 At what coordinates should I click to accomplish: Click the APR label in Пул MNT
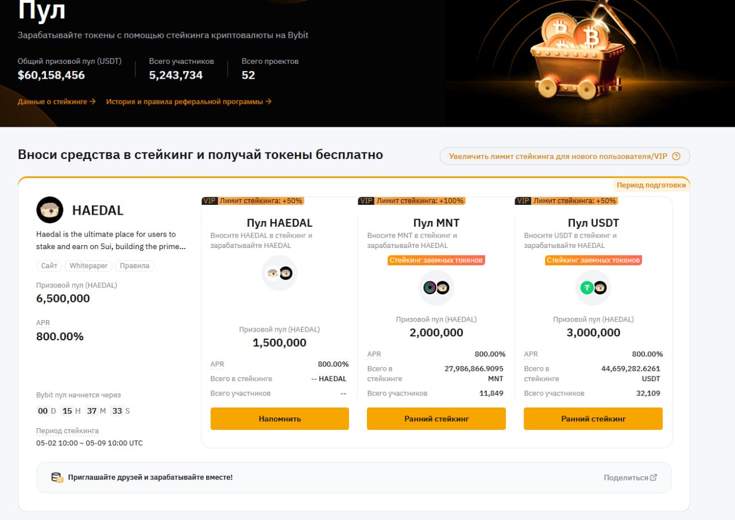(x=374, y=354)
